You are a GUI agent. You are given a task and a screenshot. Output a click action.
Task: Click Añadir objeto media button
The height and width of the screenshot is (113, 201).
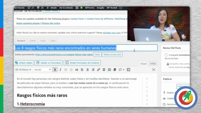[x=24, y=63]
